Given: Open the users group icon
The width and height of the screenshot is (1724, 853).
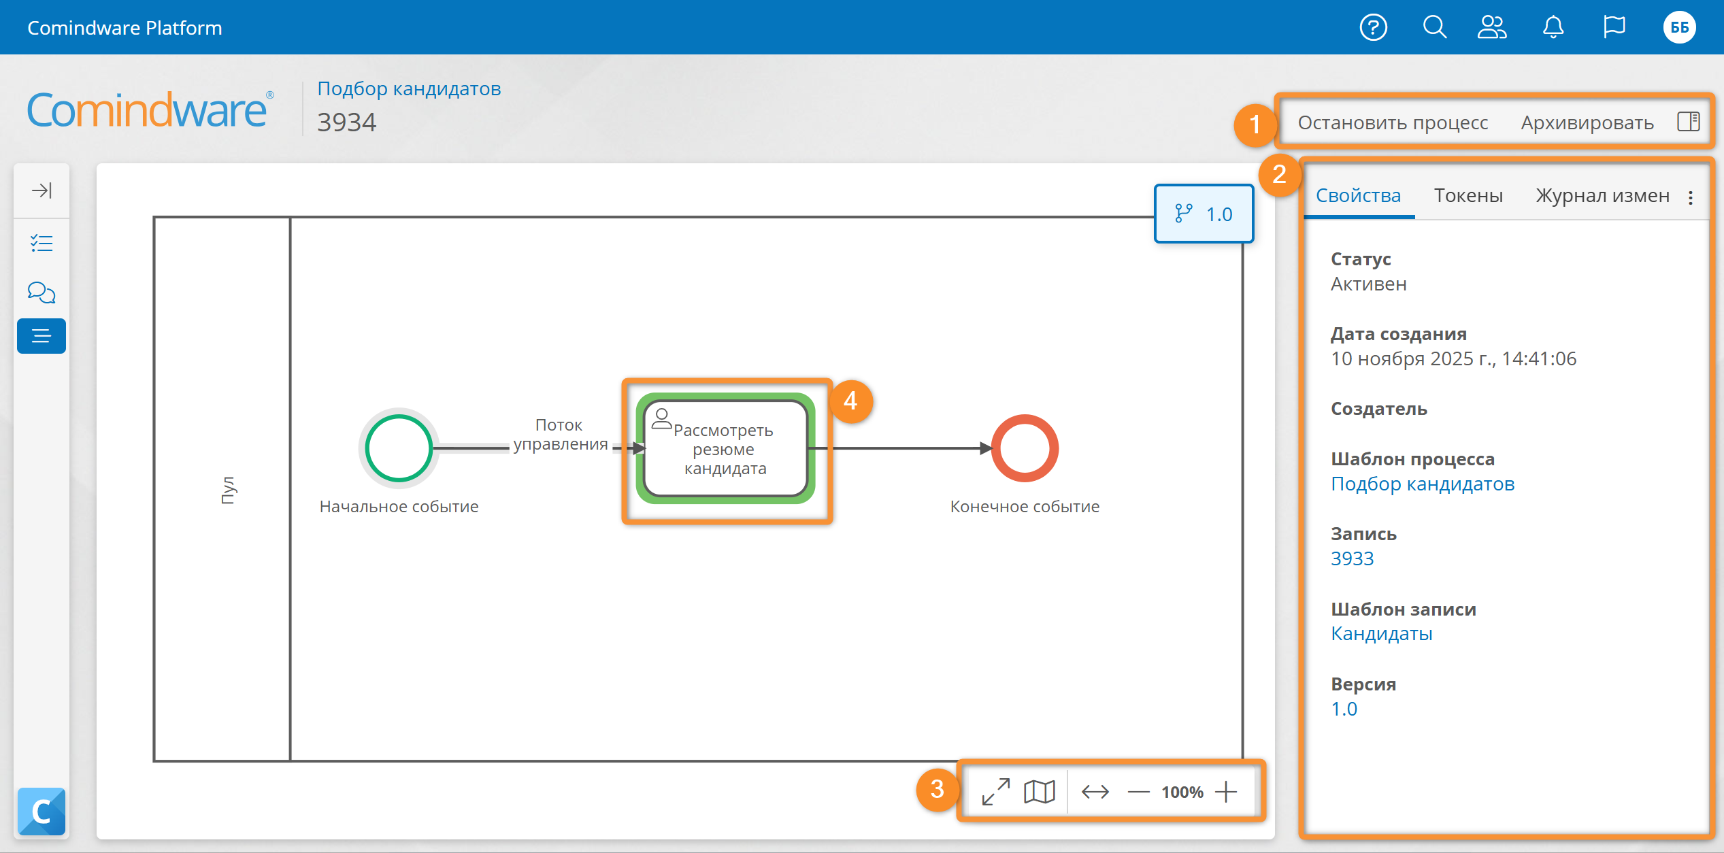Looking at the screenshot, I should click(x=1492, y=27).
